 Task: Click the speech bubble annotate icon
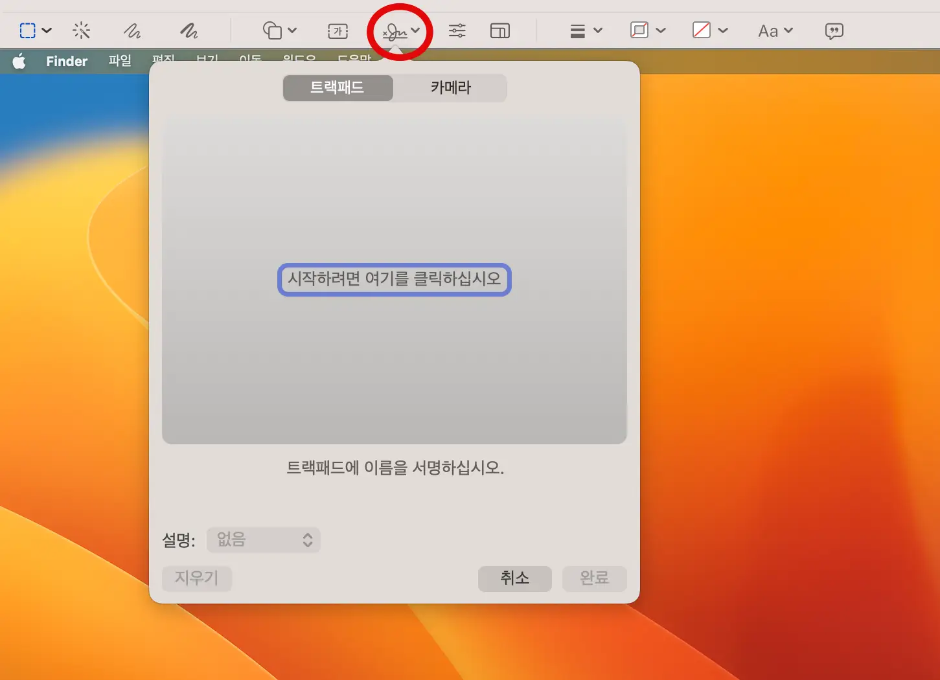tap(834, 31)
